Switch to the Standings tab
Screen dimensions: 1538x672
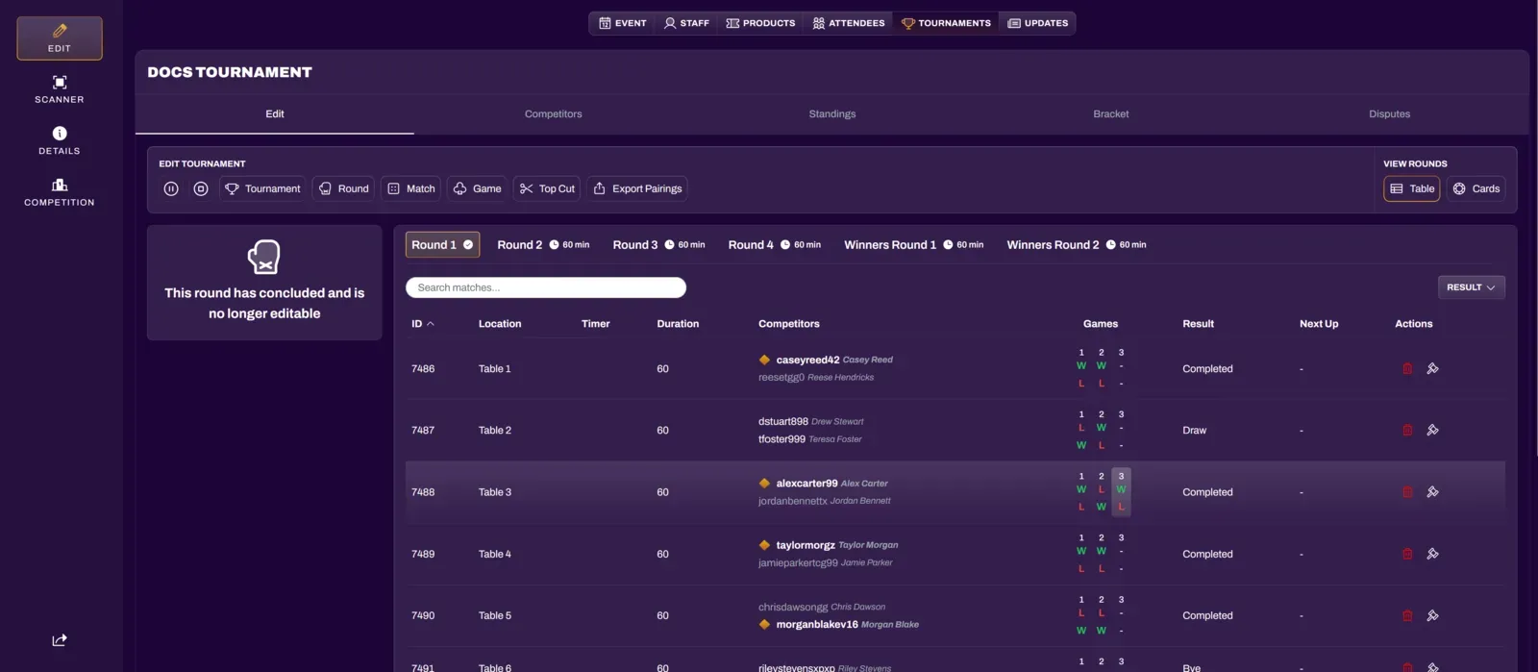point(831,114)
